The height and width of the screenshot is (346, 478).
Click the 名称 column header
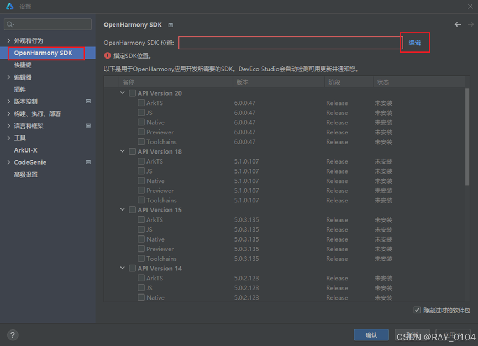pyautogui.click(x=176, y=82)
